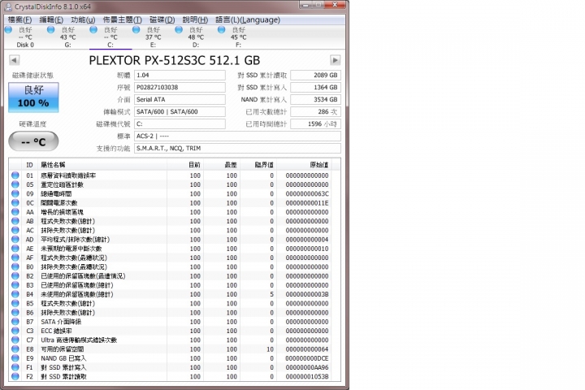Viewport: 585px width, 390px height.
Task: Click the status icon for attribute AC
Action: click(x=15, y=230)
